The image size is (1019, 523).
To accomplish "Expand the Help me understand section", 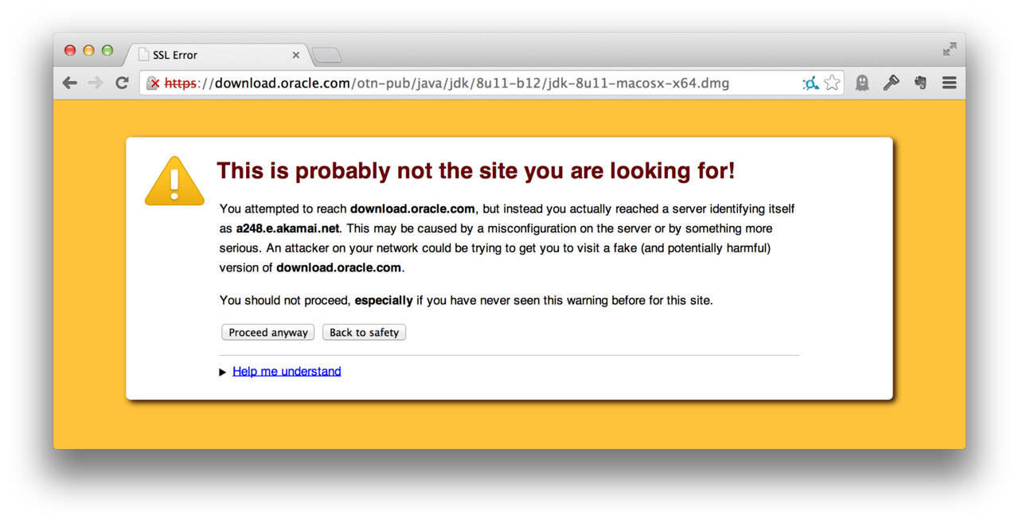I will click(x=222, y=371).
